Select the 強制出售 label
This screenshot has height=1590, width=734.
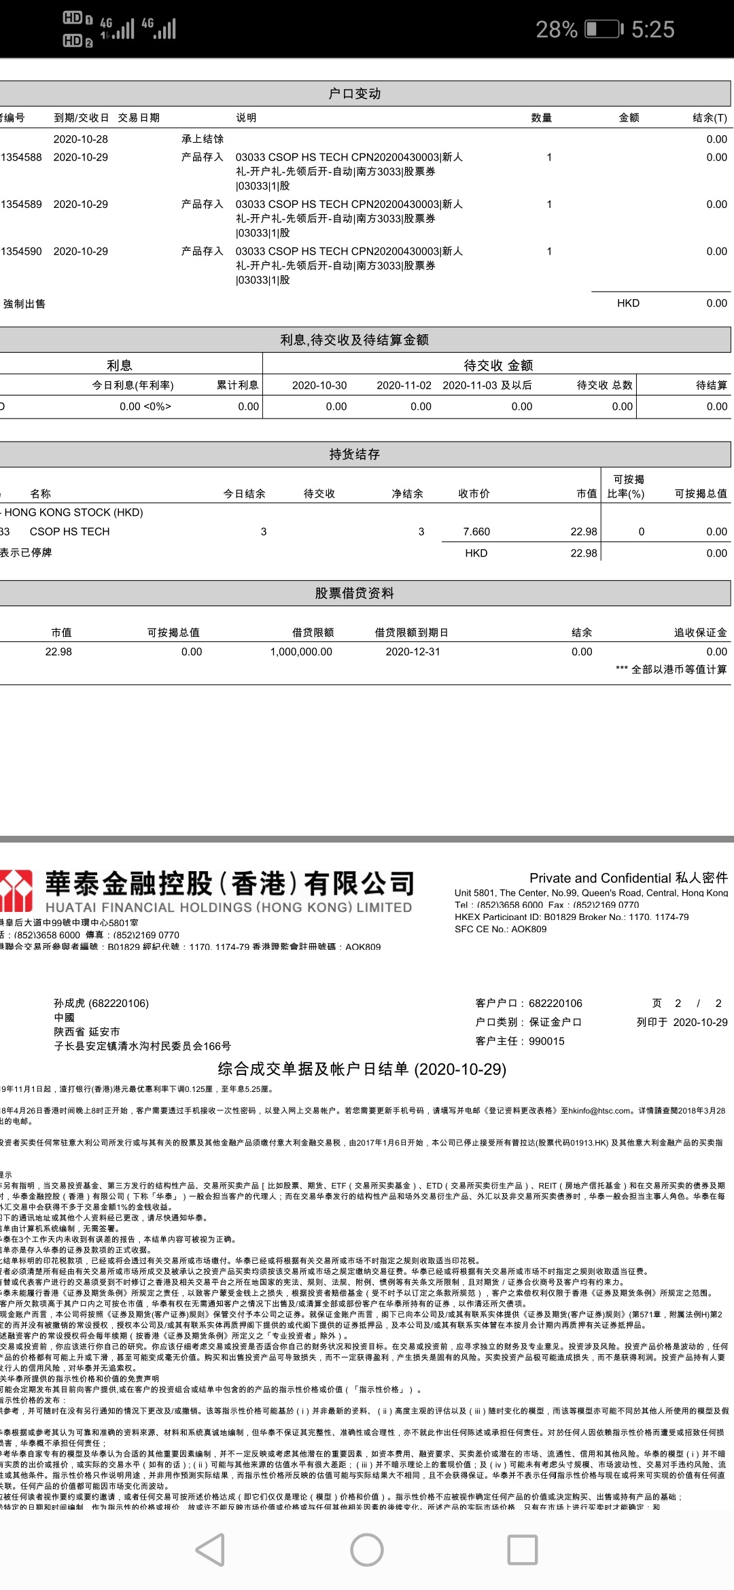[x=24, y=304]
